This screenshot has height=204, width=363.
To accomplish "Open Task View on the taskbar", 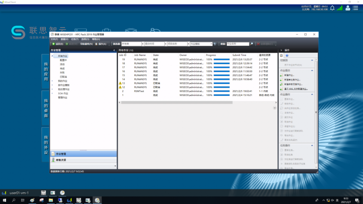I will tap(23, 200).
